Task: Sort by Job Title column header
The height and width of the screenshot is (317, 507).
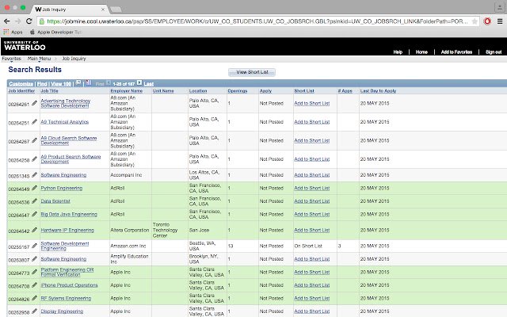Action: 49,91
